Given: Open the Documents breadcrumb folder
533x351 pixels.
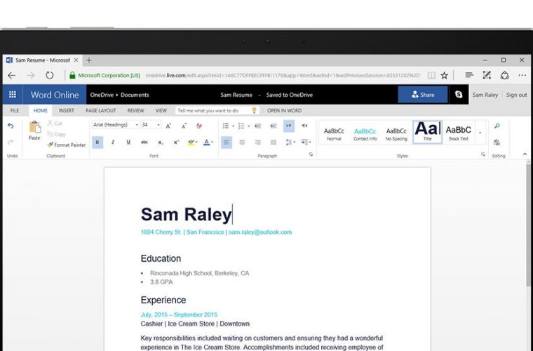Looking at the screenshot, I should pos(135,95).
